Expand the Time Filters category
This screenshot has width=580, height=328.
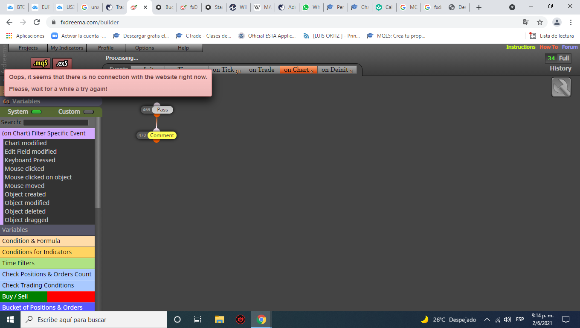[x=47, y=263]
